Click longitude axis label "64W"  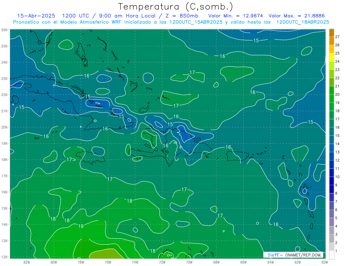pos(271,262)
